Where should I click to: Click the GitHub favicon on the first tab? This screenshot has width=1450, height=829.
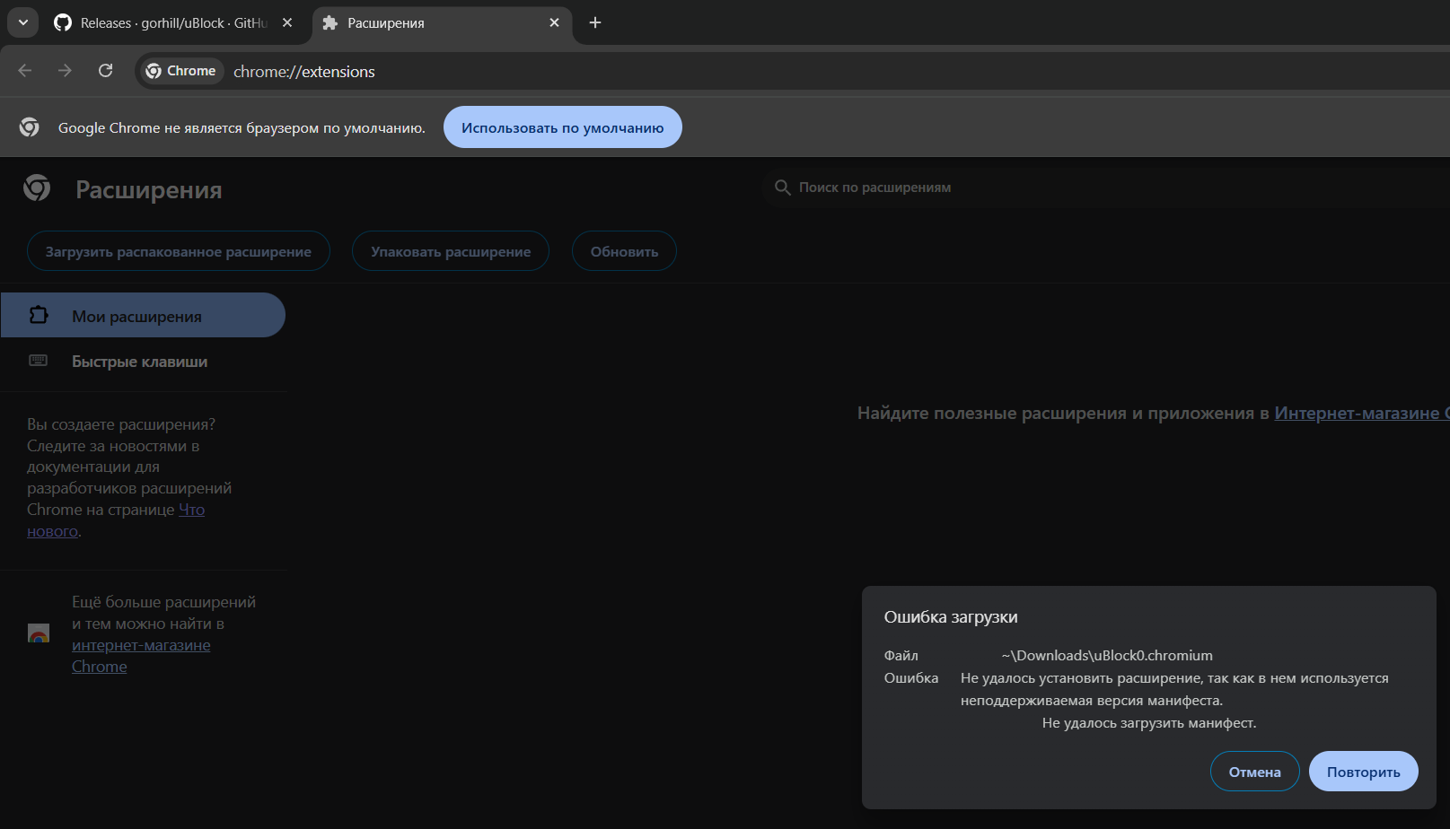point(63,22)
